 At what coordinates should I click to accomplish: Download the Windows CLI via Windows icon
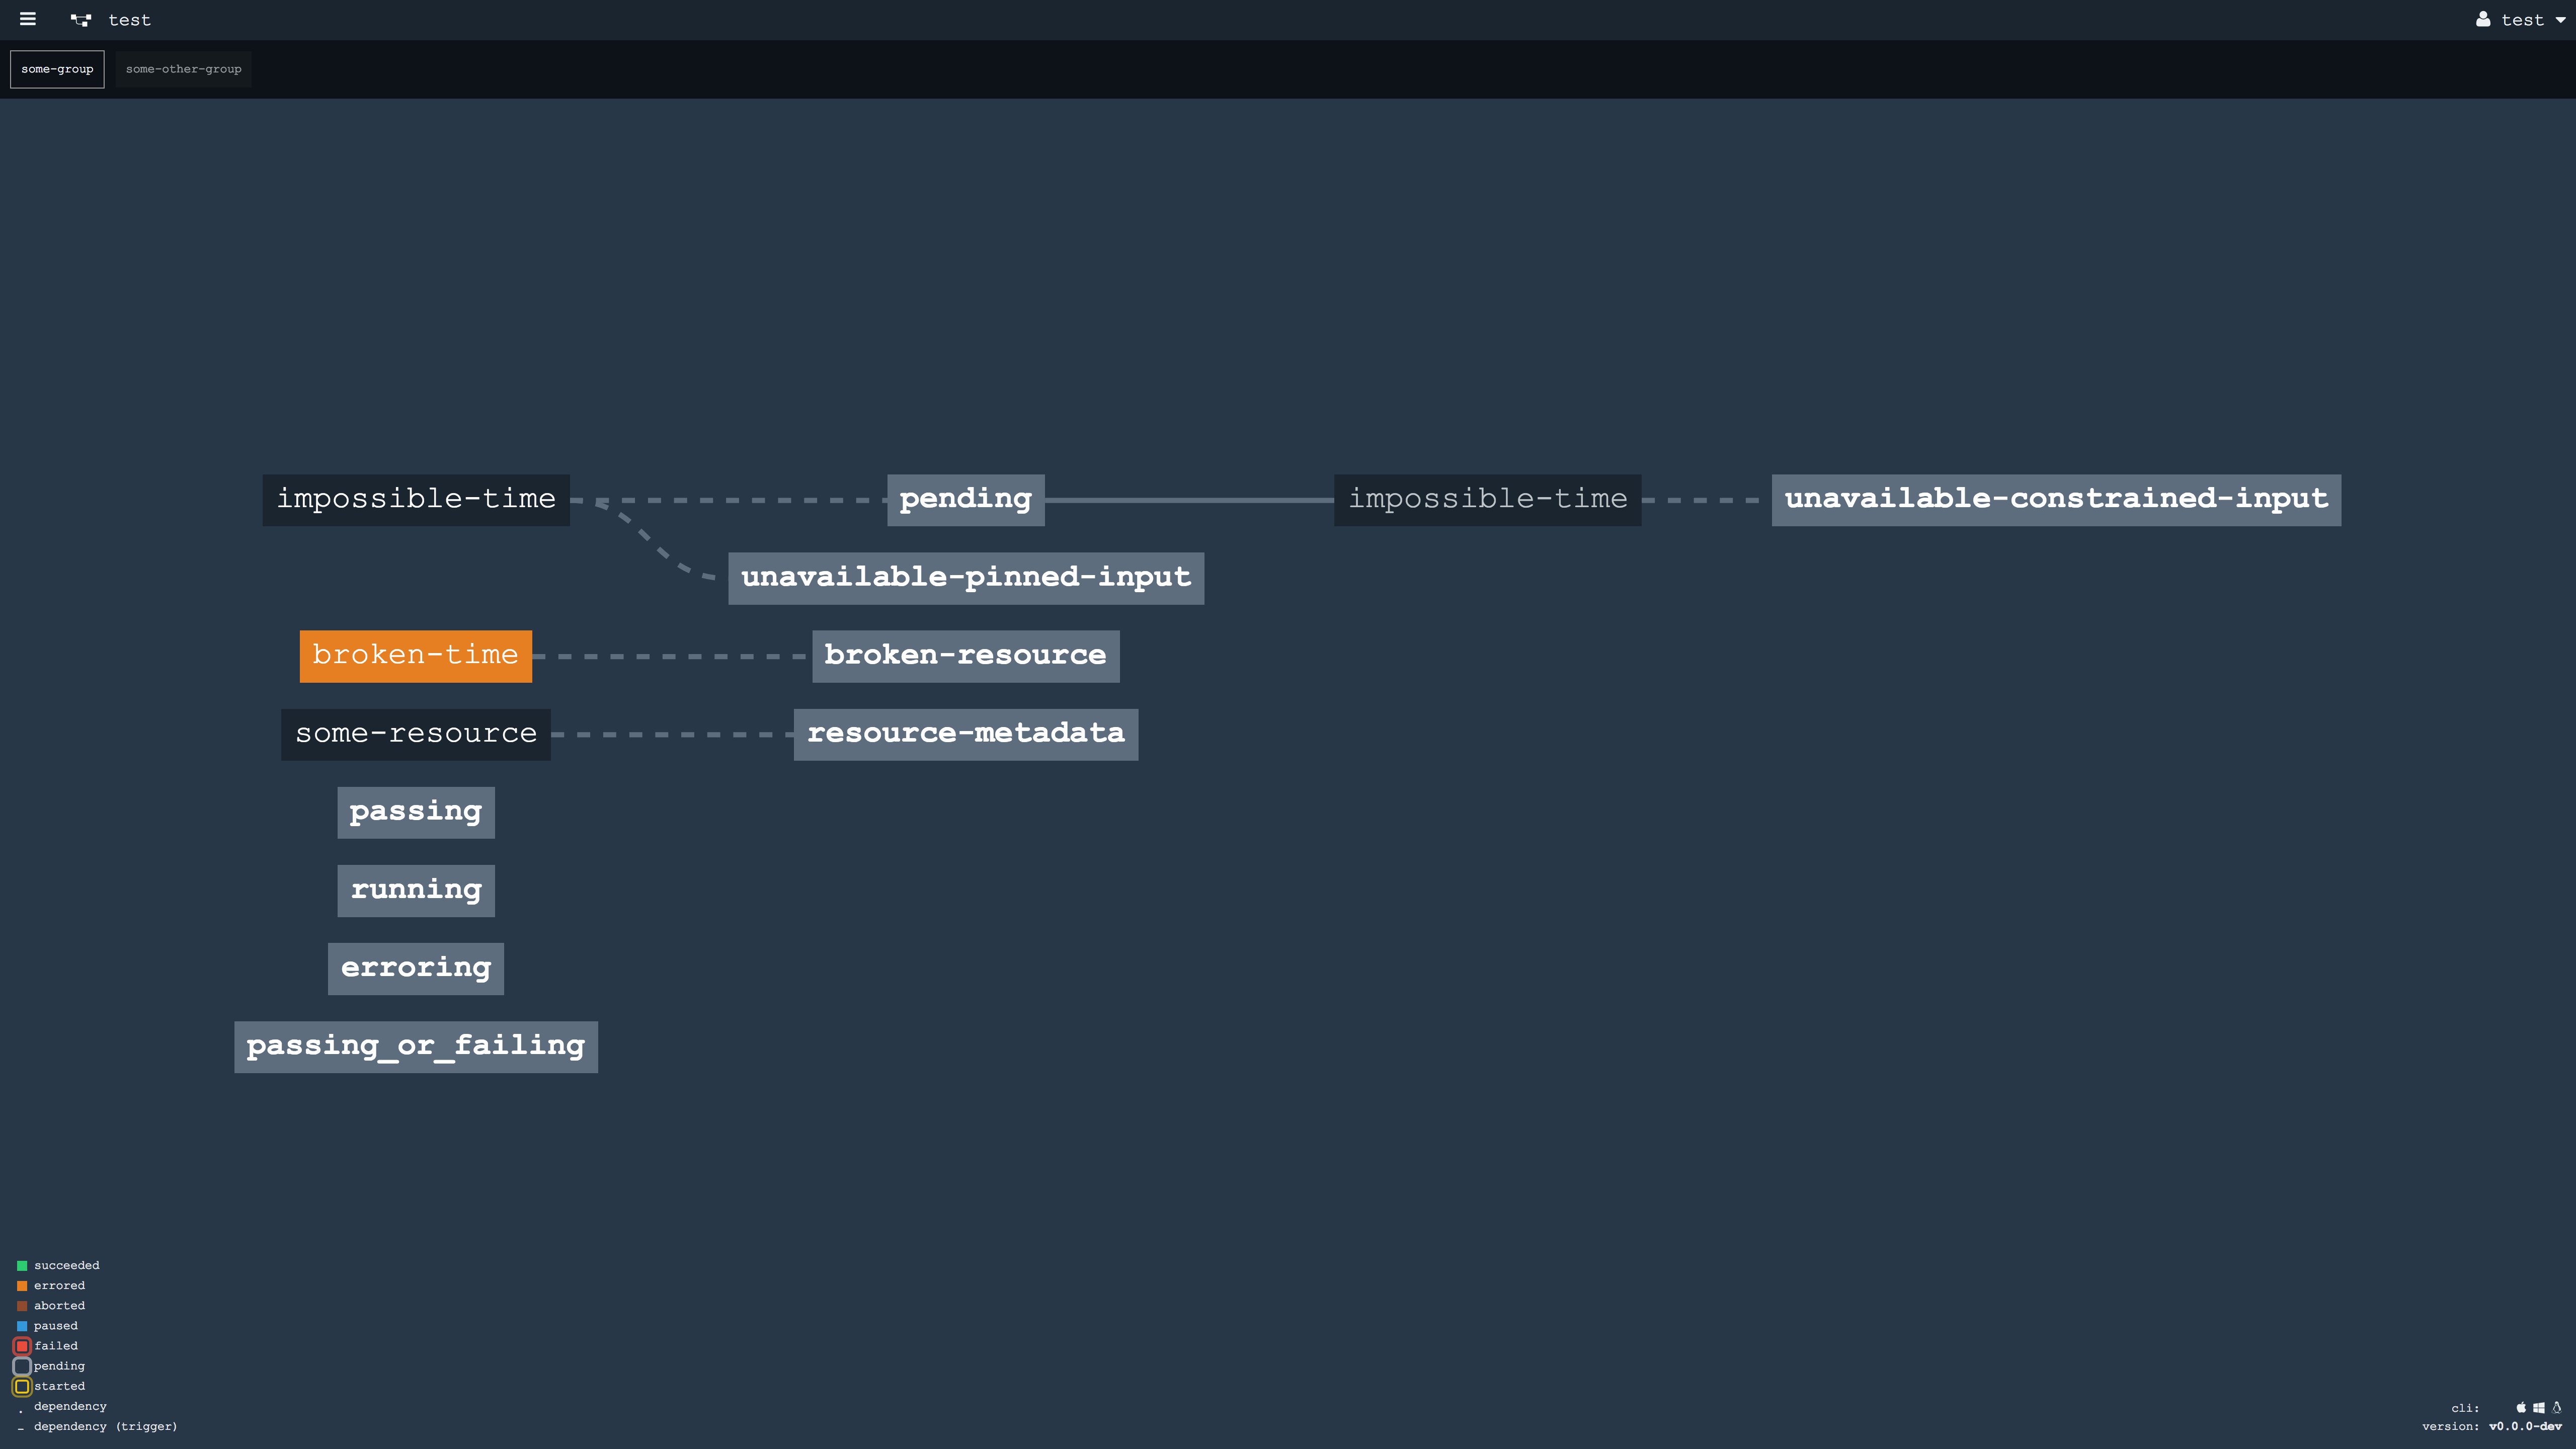click(2539, 1407)
